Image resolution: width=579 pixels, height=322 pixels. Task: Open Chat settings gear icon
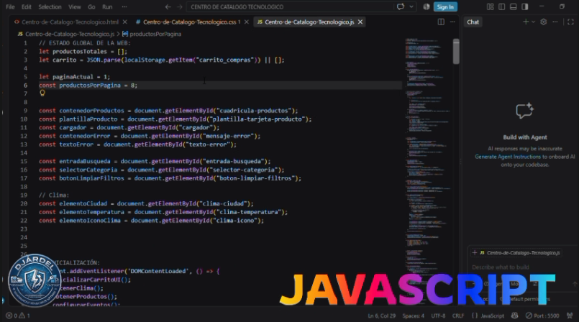543,22
